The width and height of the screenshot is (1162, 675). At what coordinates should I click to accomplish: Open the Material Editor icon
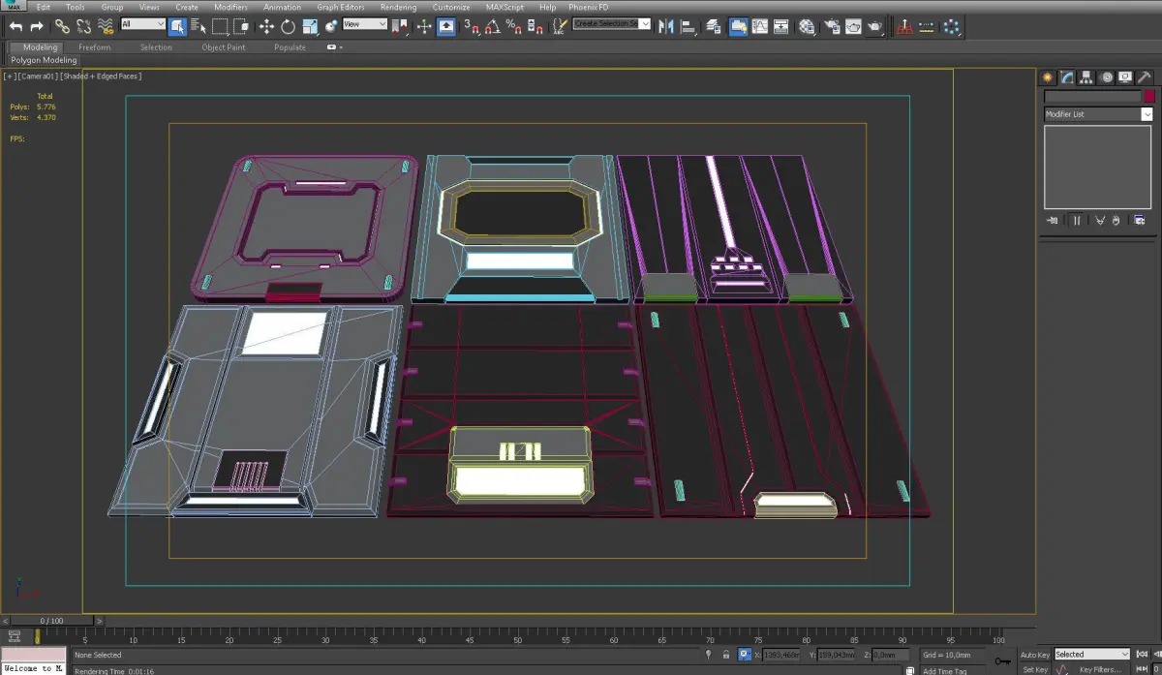tap(806, 26)
